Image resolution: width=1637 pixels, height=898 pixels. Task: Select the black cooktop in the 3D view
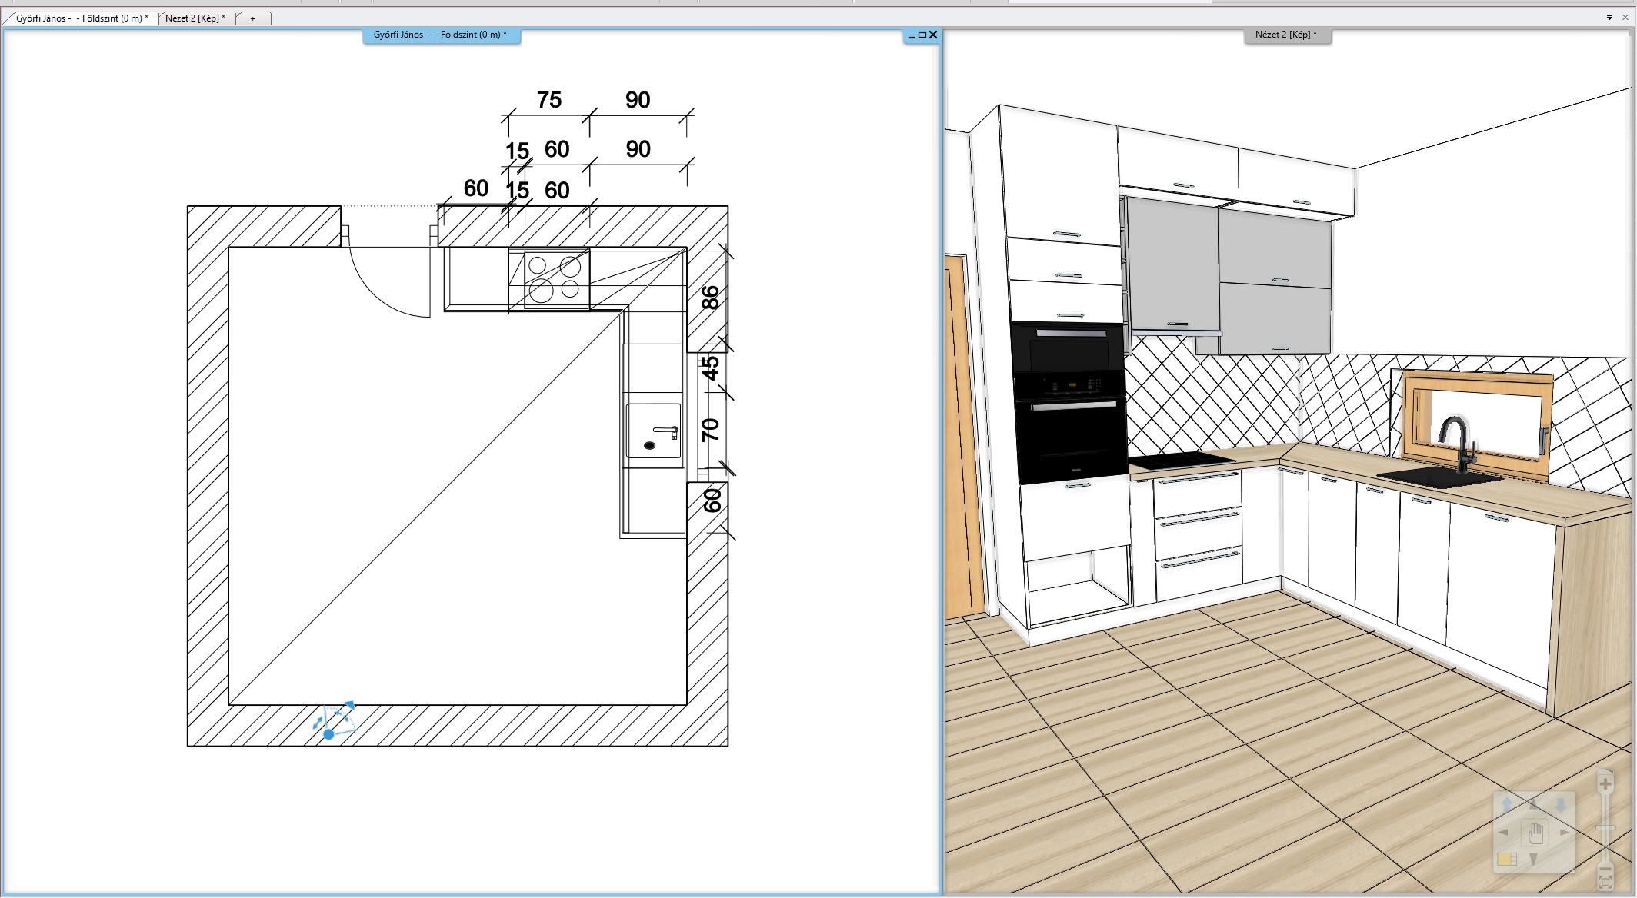1181,461
